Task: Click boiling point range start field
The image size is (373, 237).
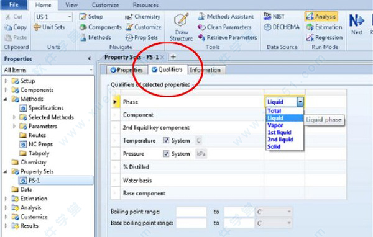Action: (x=191, y=212)
